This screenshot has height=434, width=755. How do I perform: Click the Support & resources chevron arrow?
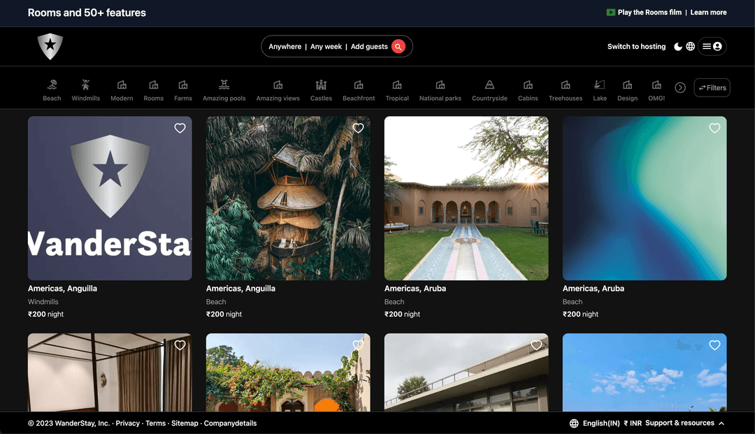tap(721, 424)
